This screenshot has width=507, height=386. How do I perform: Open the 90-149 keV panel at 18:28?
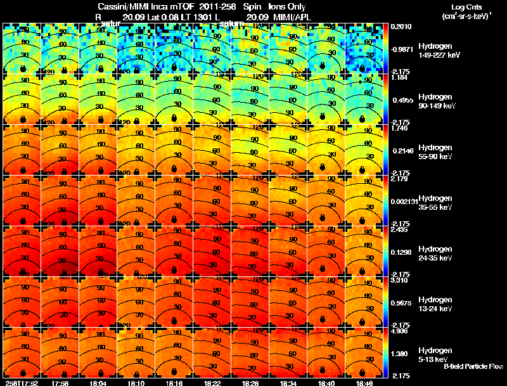click(250, 100)
